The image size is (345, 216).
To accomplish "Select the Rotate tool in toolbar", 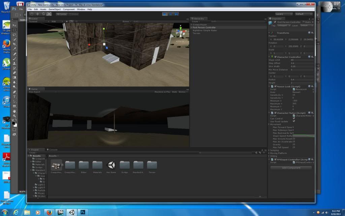I will (x=43, y=14).
